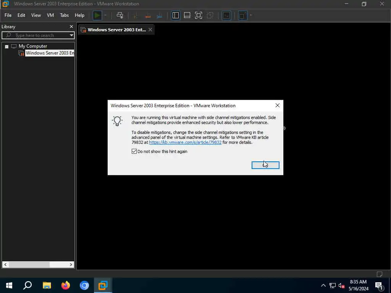391x293 pixels.
Task: Click the muted volume tray icon
Action: pos(341,285)
